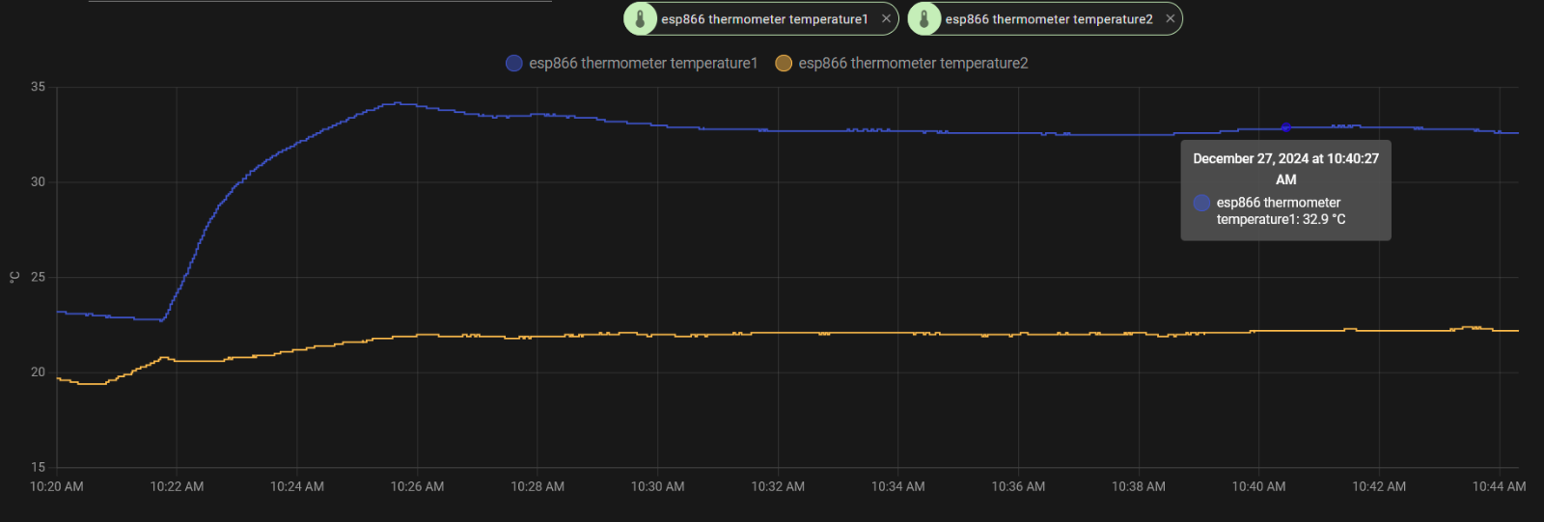
Task: Remove esp866 thermometer temperature2 chip
Action: pyautogui.click(x=1170, y=18)
